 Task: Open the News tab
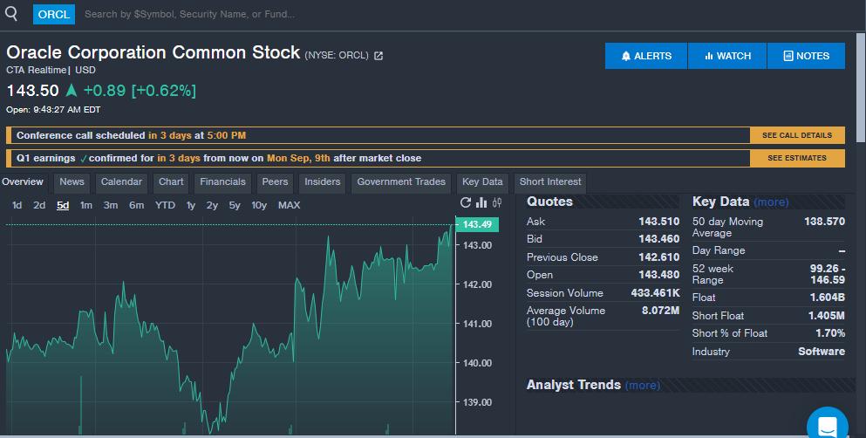click(72, 181)
